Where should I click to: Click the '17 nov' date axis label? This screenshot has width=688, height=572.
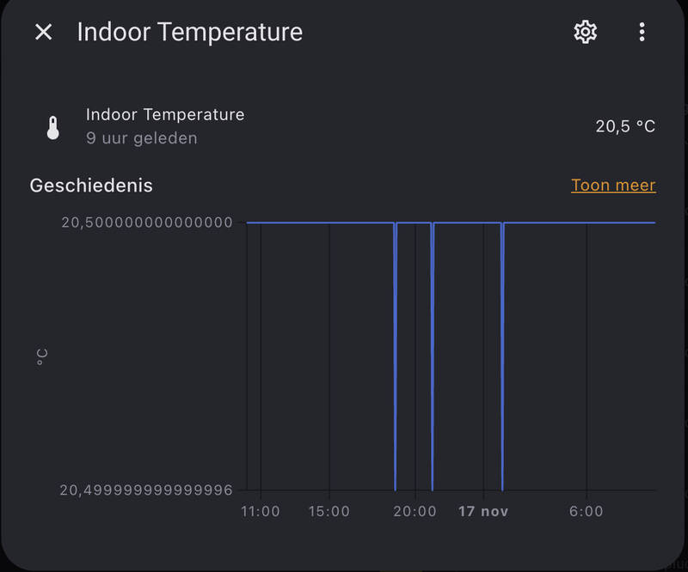pos(483,512)
